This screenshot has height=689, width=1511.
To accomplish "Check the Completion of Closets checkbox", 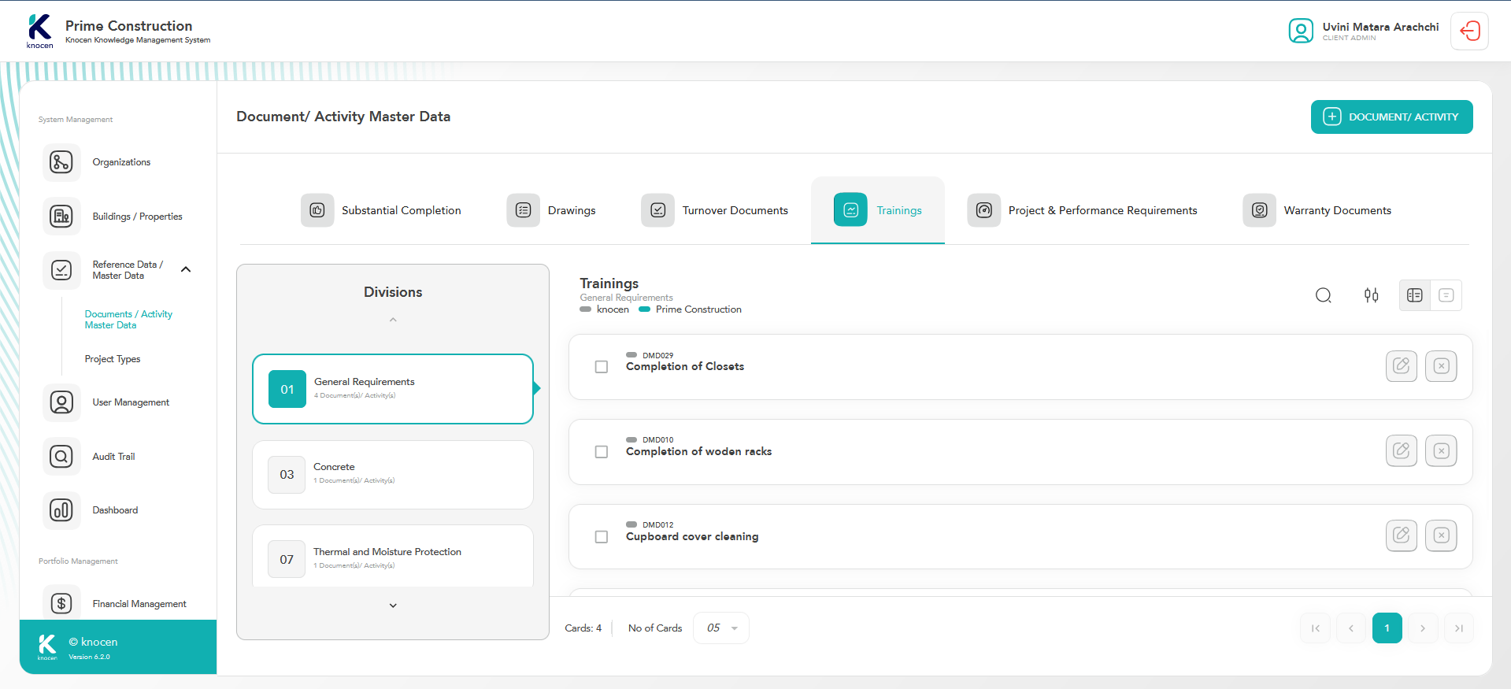I will point(602,367).
